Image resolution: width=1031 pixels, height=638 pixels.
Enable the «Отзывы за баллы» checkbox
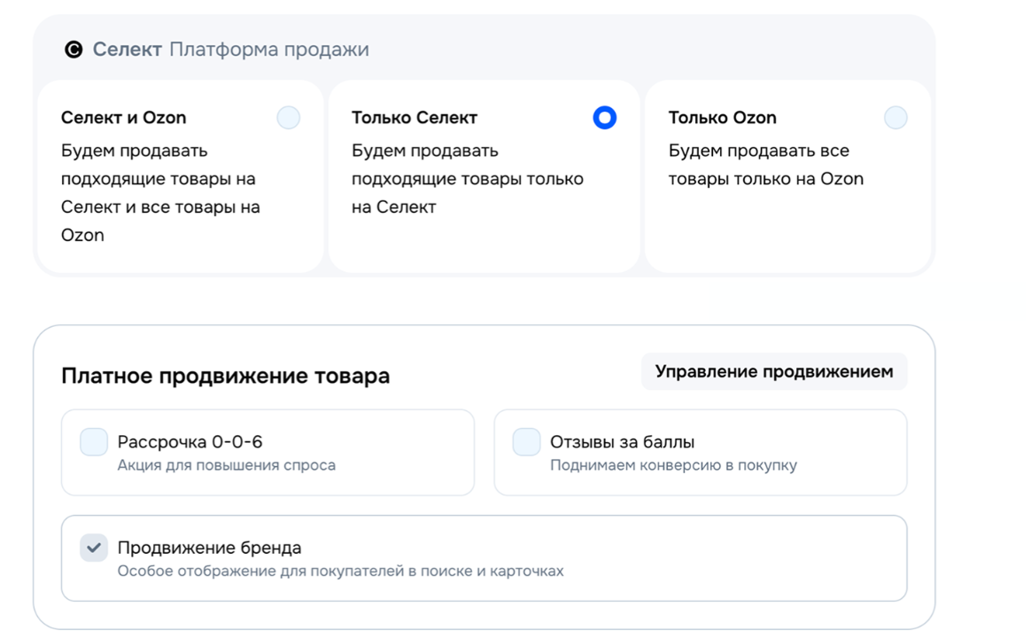point(526,441)
